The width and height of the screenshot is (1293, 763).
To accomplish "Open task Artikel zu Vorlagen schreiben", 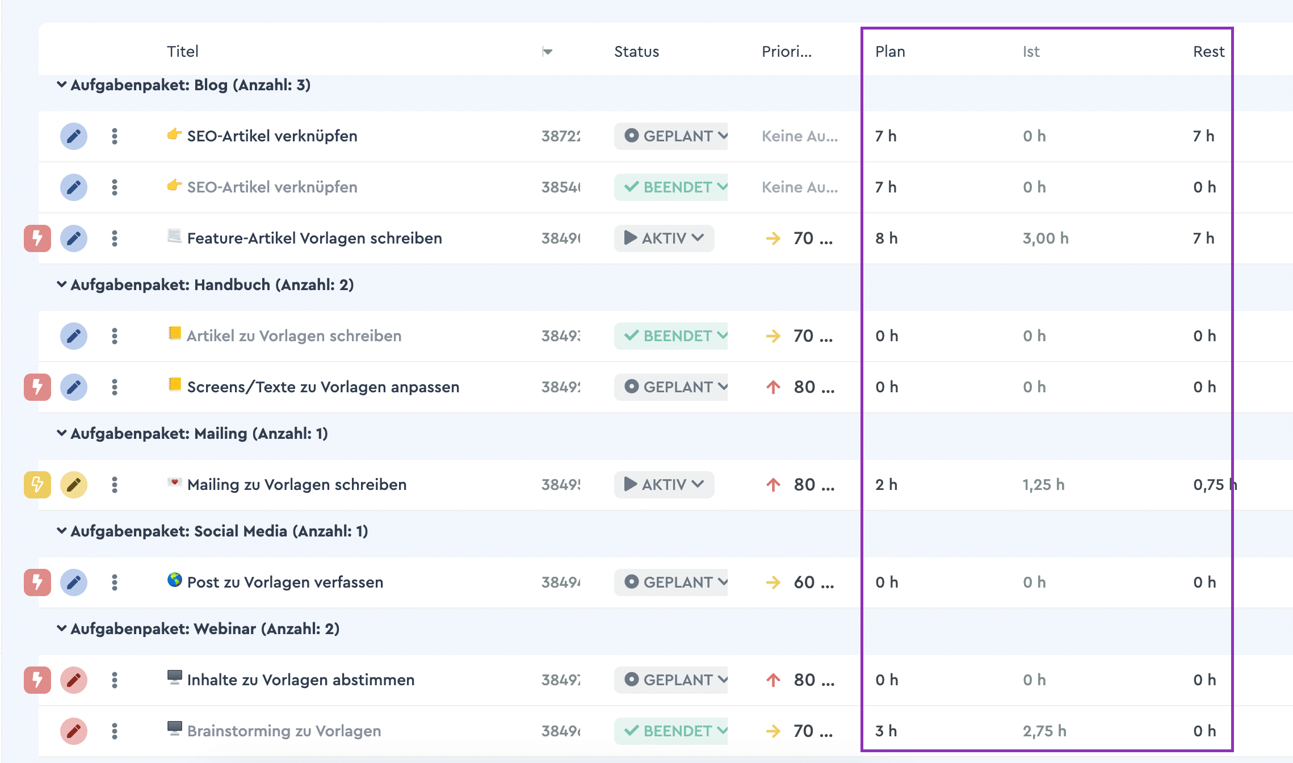I will click(x=294, y=336).
